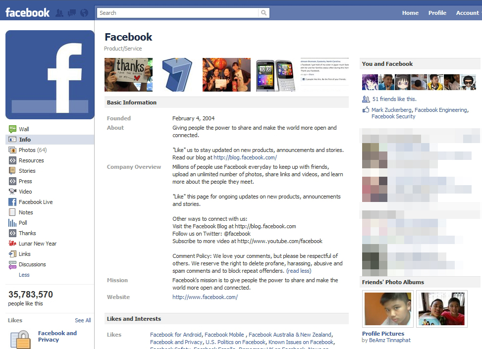Open Photos (64) section
This screenshot has height=349, width=482.
[x=33, y=150]
